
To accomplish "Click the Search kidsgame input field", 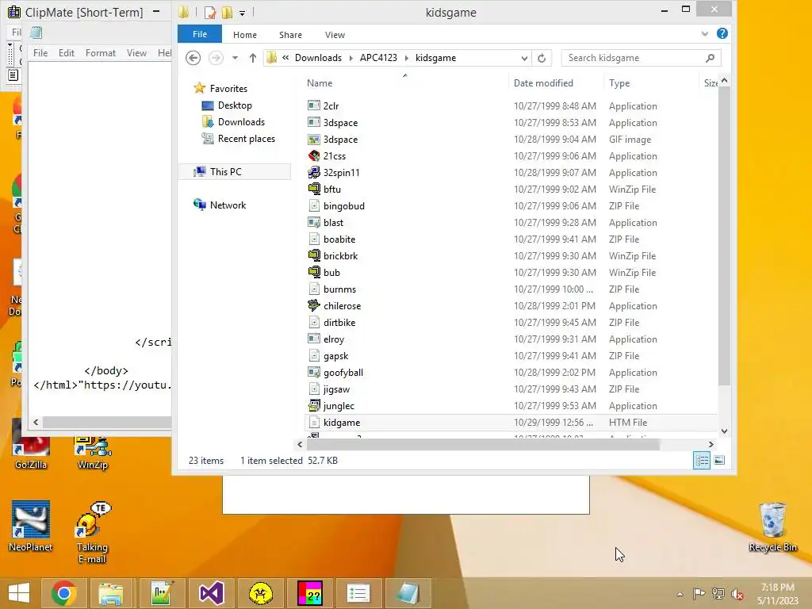I will click(634, 58).
